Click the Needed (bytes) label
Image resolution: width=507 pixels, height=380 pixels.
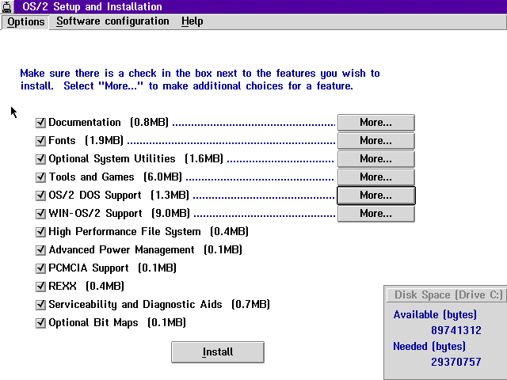click(429, 347)
